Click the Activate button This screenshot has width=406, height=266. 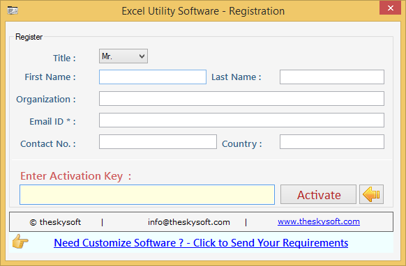pyautogui.click(x=319, y=194)
